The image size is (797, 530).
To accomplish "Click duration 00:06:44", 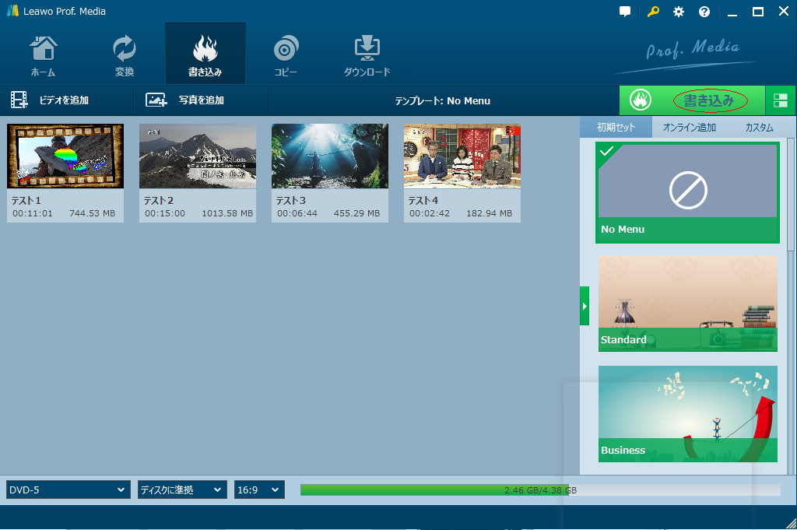I will [297, 213].
